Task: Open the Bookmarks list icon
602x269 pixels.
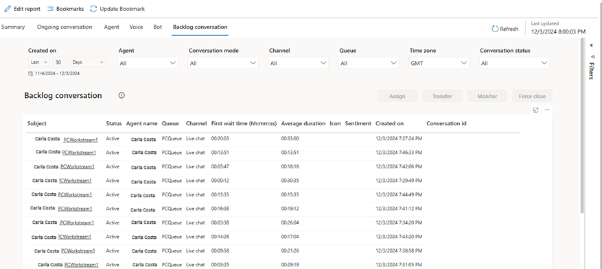Action: (x=49, y=9)
